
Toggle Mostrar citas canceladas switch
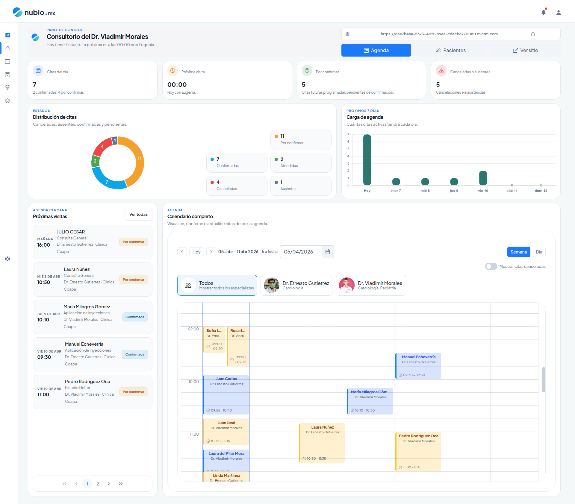click(x=491, y=266)
